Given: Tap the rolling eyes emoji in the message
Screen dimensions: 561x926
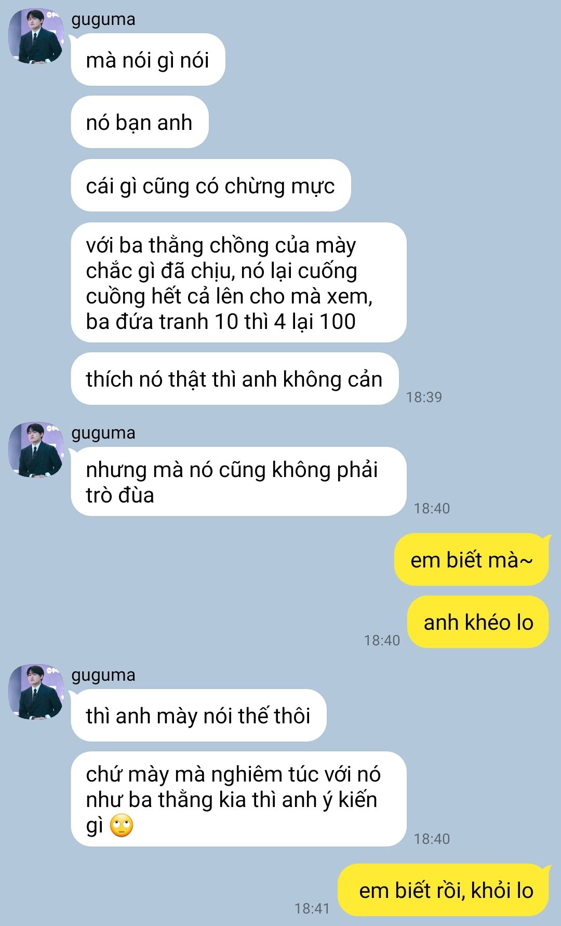Looking at the screenshot, I should [x=122, y=825].
